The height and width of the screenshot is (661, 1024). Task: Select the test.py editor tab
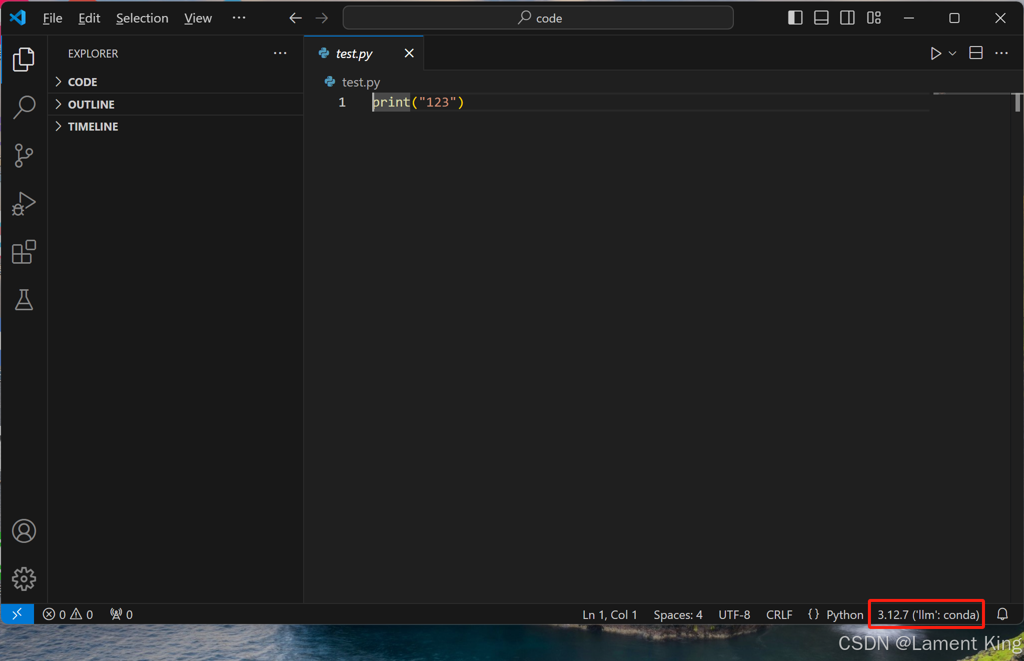(x=354, y=53)
